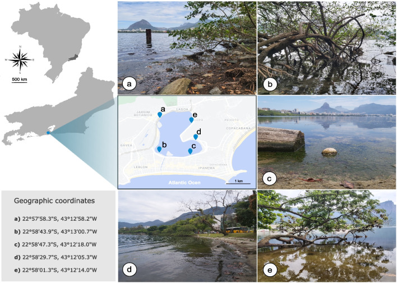
Task: Click the blue dot on Rio state map
Action: [48, 133]
